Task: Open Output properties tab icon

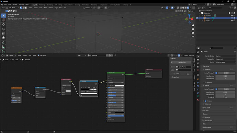Action: [x=198, y=60]
